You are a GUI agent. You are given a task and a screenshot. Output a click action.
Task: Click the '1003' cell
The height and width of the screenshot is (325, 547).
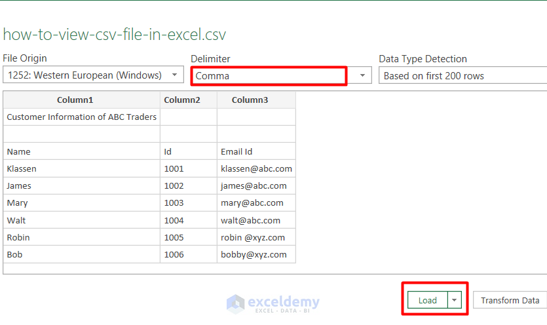[189, 203]
